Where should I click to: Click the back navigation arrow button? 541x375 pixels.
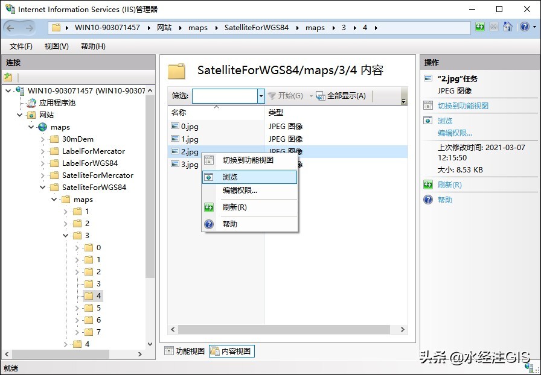click(12, 28)
